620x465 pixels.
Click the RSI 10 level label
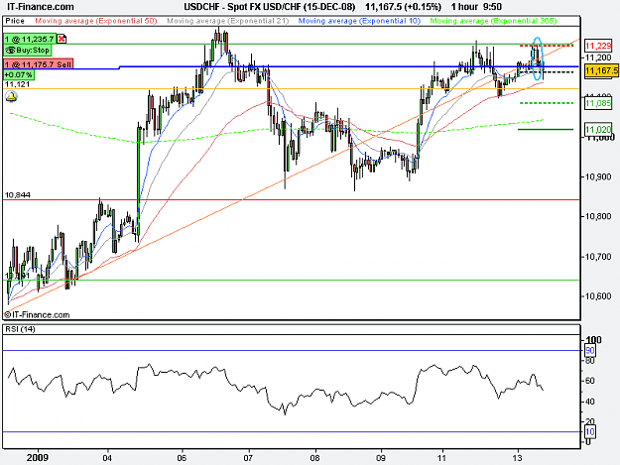pyautogui.click(x=590, y=432)
